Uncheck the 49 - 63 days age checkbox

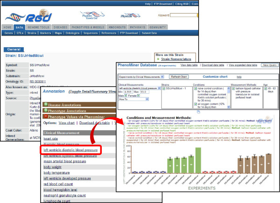coord(266,89)
